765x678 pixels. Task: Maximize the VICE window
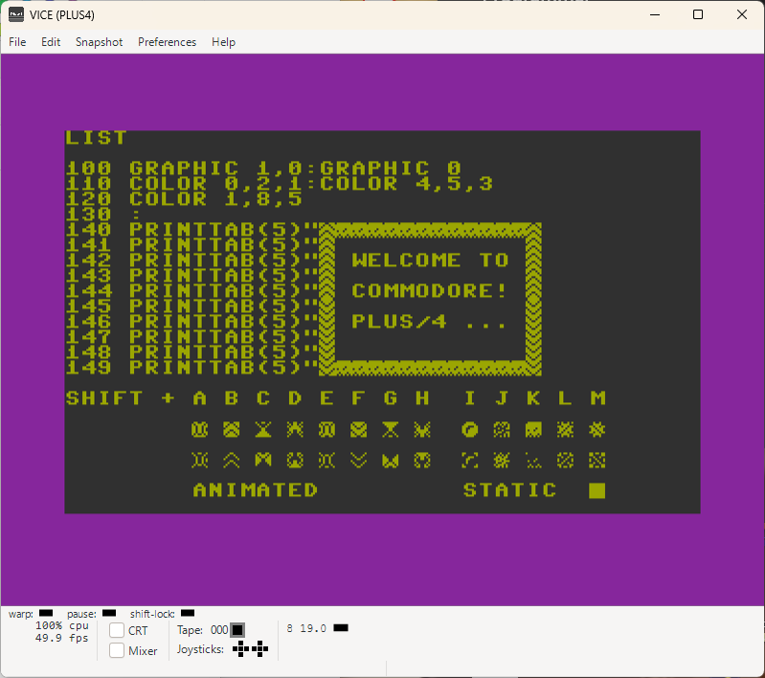pyautogui.click(x=698, y=14)
